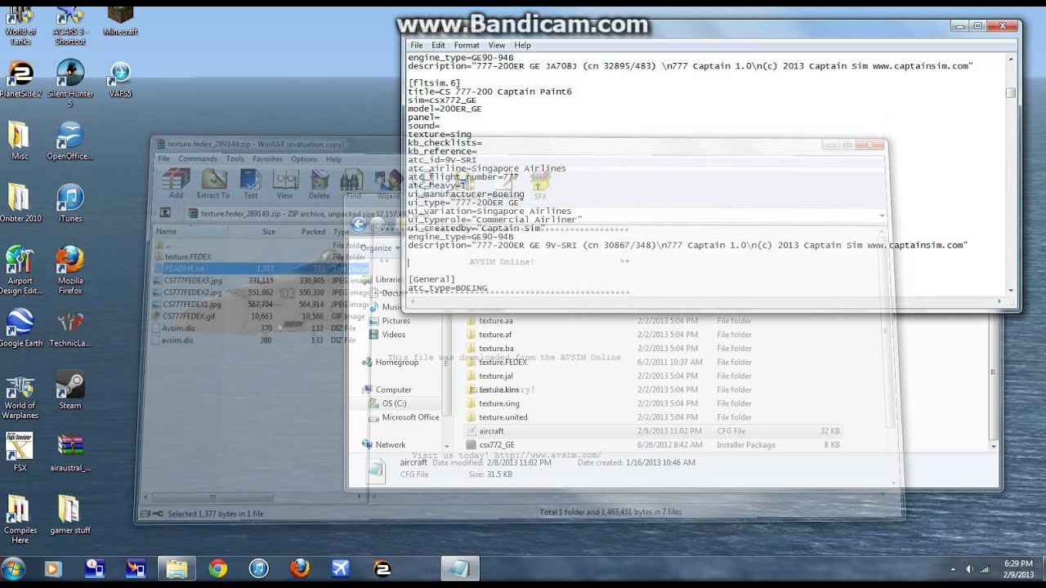The image size is (1046, 588).
Task: Select CS777FEDEX.gif in WinRAR list
Action: [189, 316]
